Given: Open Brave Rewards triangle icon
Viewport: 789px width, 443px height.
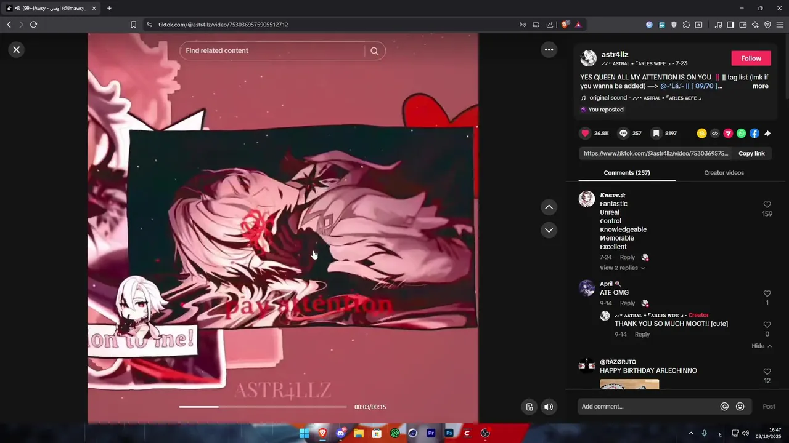Looking at the screenshot, I should pyautogui.click(x=578, y=25).
